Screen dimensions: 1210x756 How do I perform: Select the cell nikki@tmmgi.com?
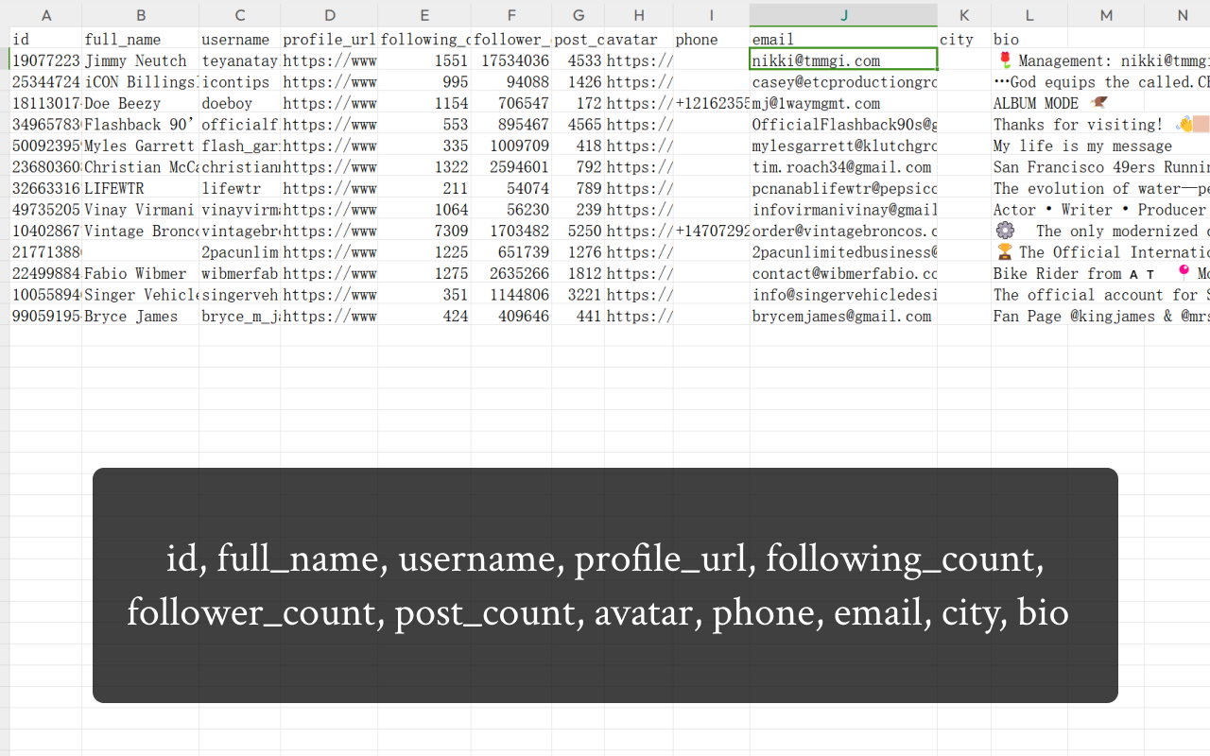point(844,60)
